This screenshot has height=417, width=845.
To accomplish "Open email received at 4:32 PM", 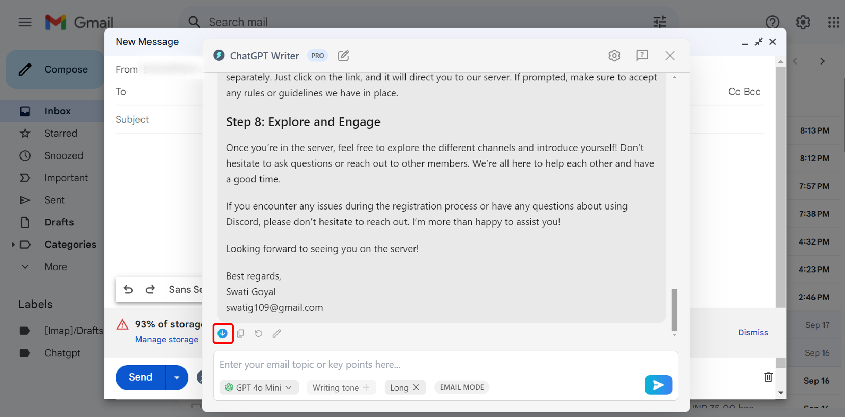I will click(815, 242).
